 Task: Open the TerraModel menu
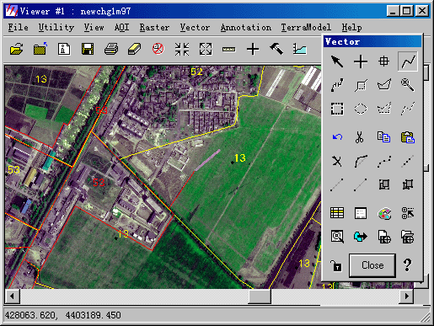[x=306, y=27]
